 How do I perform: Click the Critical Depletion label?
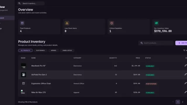point(116,28)
